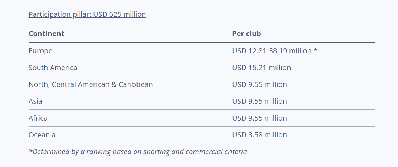Image resolution: width=398 pixels, height=167 pixels.
Task: Click North, Central American & Caribbean label
Action: 91,84
